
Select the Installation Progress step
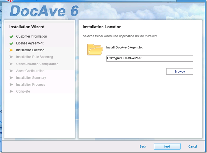[x=31, y=84]
